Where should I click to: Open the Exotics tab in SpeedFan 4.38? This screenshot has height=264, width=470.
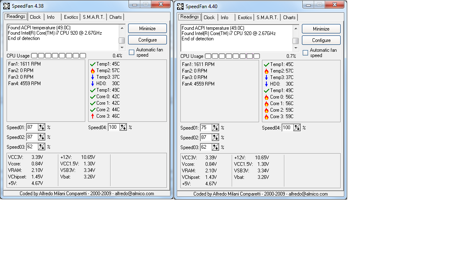point(71,17)
